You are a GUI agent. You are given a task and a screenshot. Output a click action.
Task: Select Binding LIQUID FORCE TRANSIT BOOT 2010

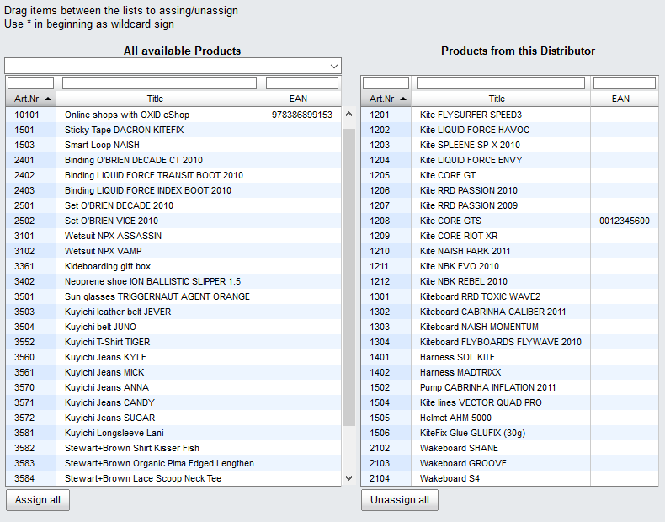click(x=173, y=176)
